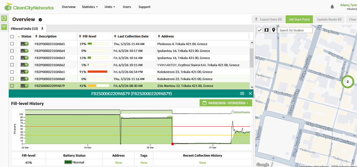Screen dimensions: 357x167
Task: Select checkbox for unit FB2P00002310AB61
Action: [12, 72]
